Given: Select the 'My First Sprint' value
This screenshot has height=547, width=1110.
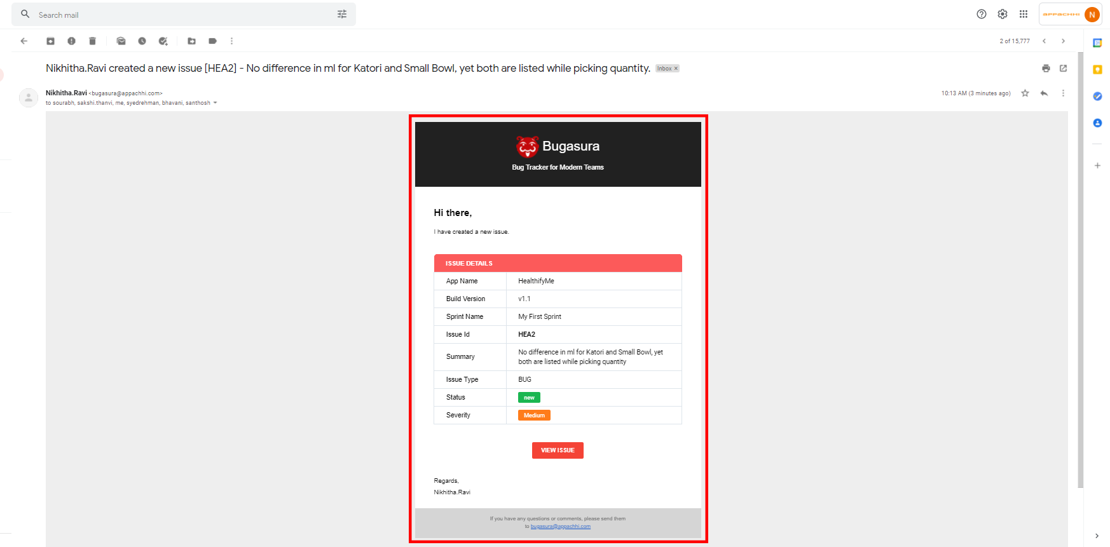Looking at the screenshot, I should pos(540,316).
